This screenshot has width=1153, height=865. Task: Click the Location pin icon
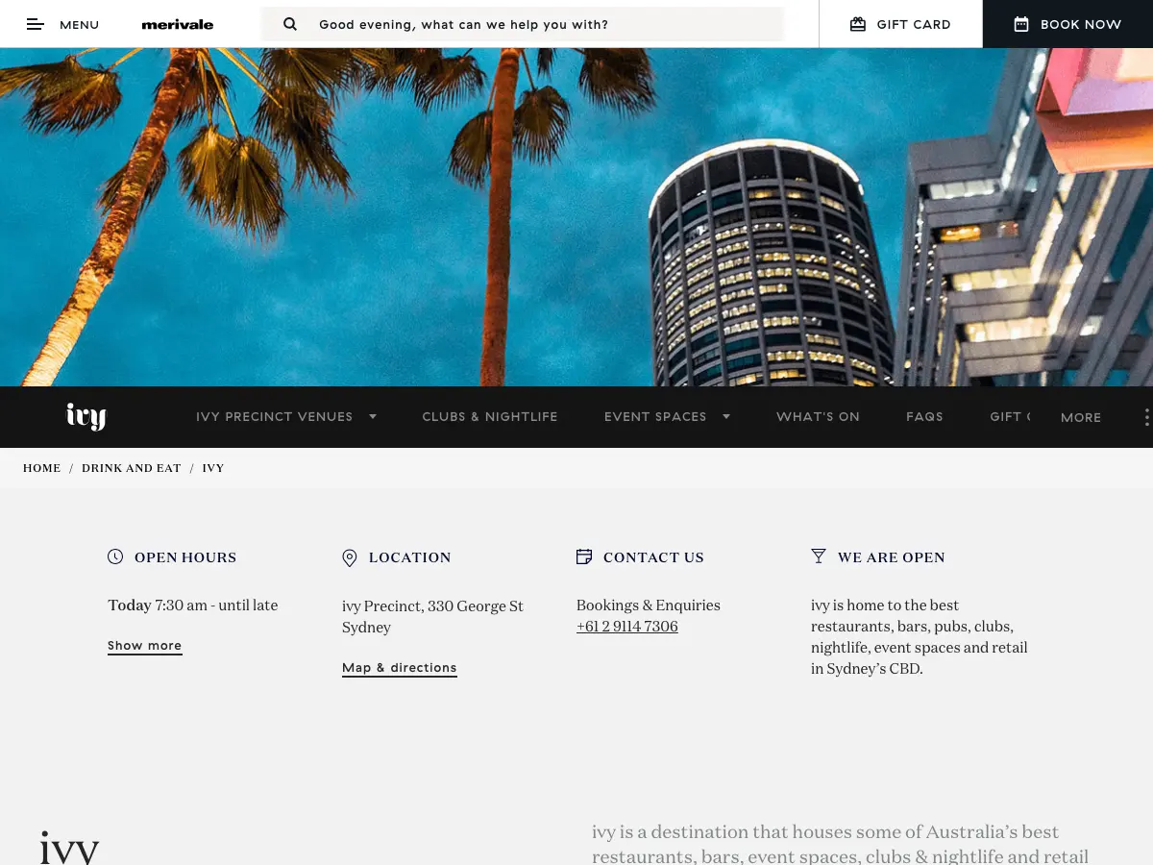(350, 557)
